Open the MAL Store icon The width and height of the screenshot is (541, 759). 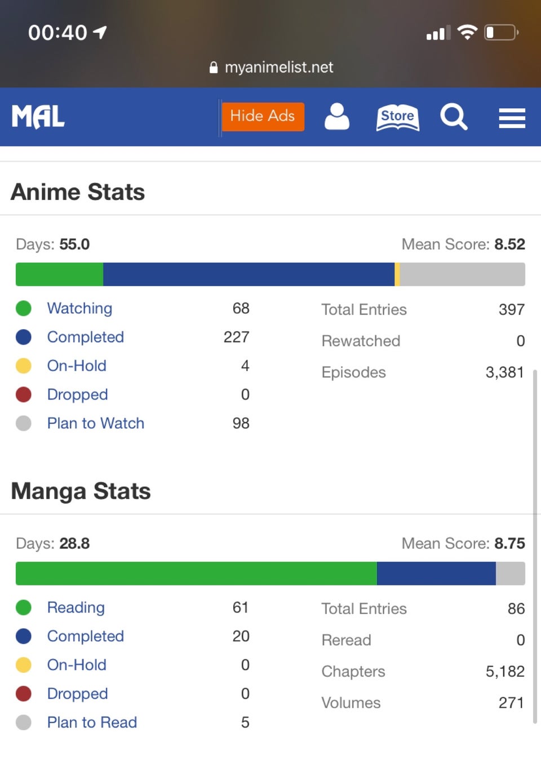(x=398, y=117)
